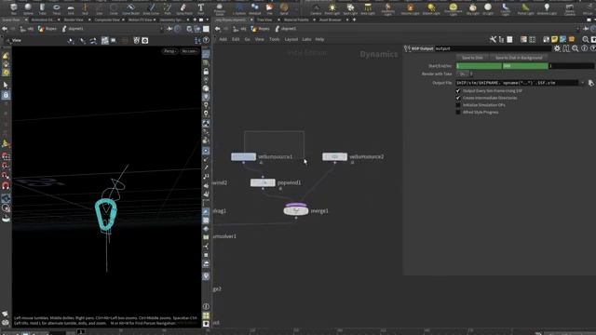Add a Volume Light from the shelf
596x335 pixels.
pos(410,8)
